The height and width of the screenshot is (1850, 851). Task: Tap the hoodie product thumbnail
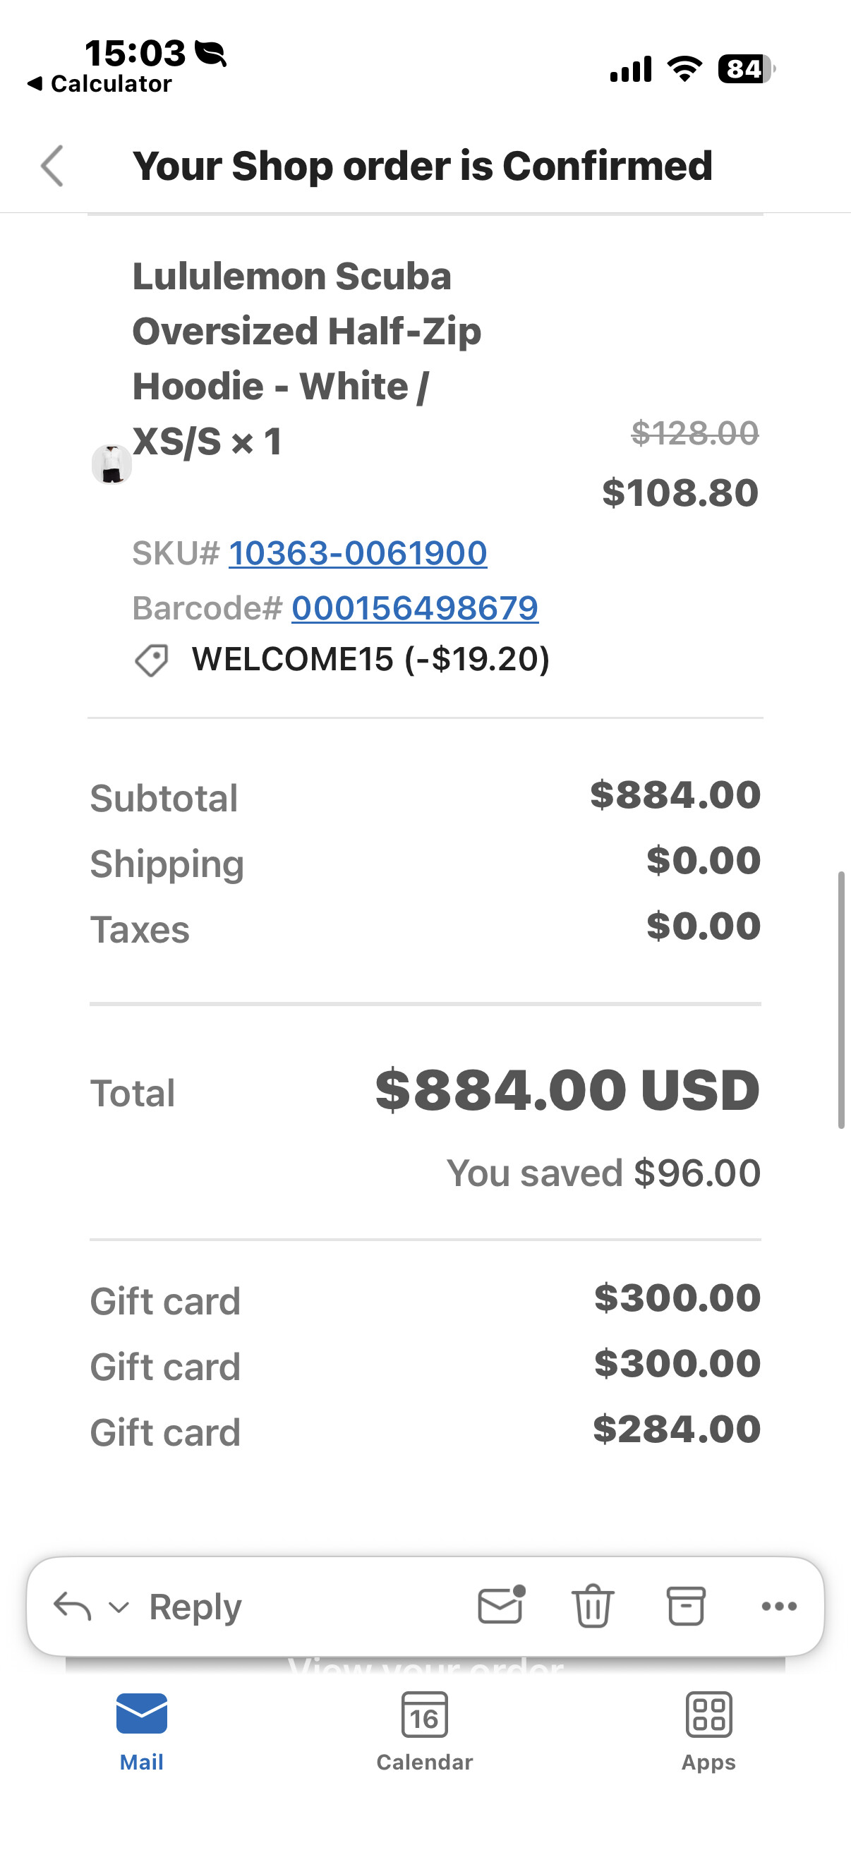(x=112, y=464)
